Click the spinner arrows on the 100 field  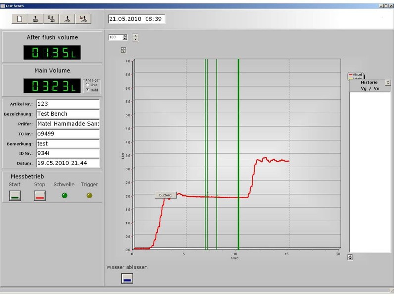pyautogui.click(x=125, y=37)
